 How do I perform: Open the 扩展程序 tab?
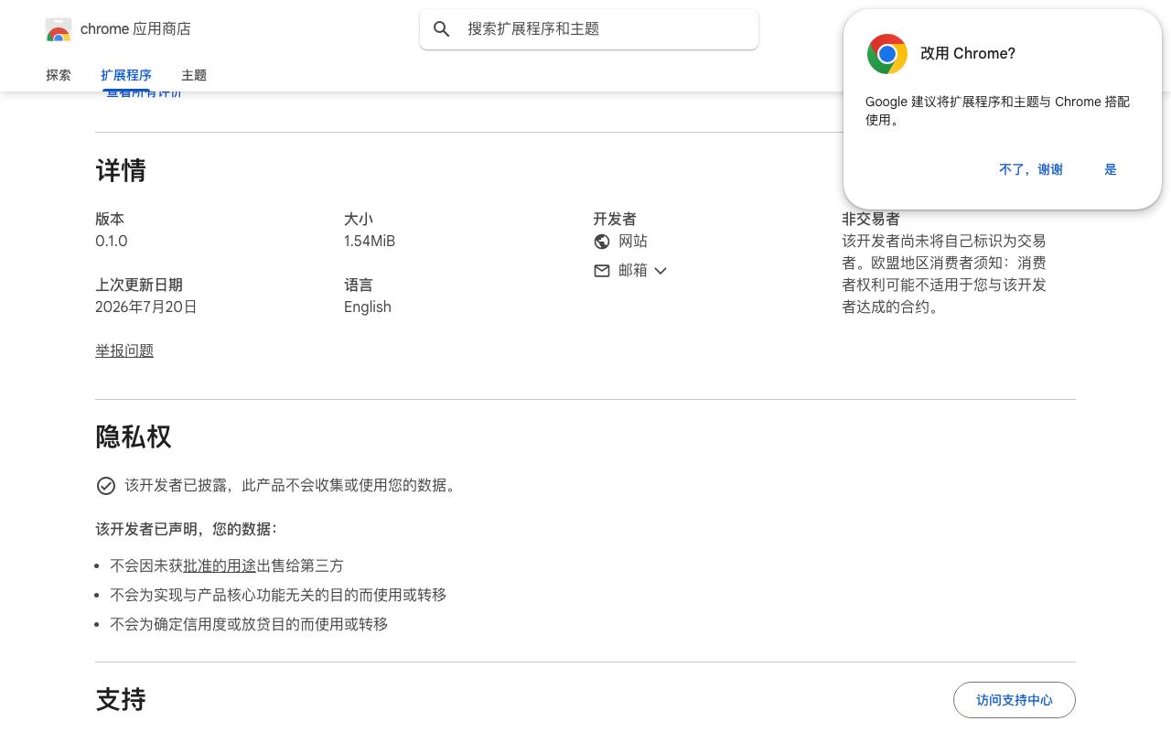tap(126, 75)
